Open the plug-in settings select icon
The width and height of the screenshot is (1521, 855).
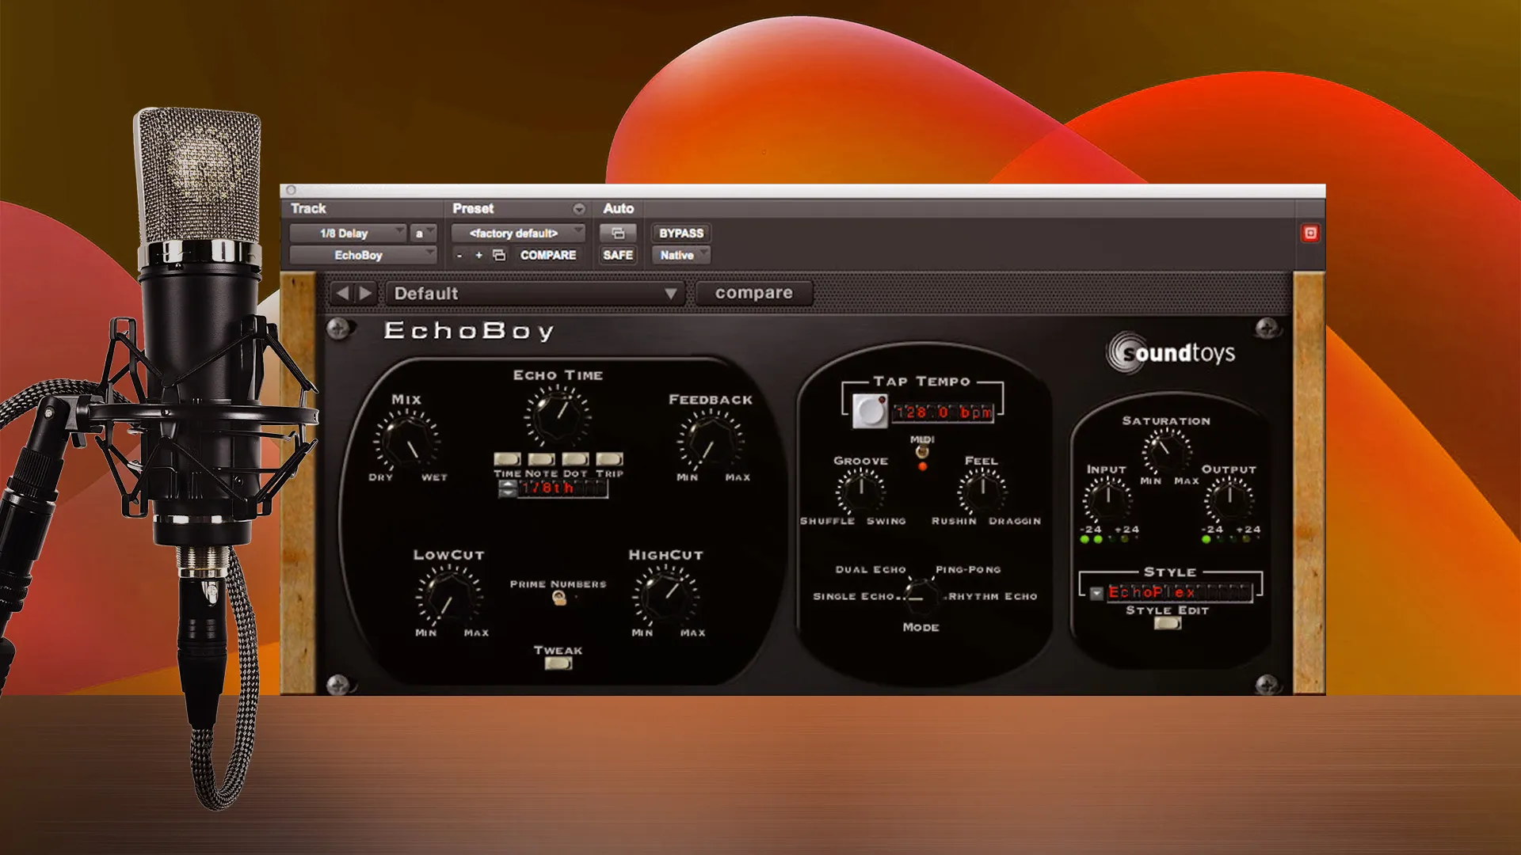click(x=499, y=255)
